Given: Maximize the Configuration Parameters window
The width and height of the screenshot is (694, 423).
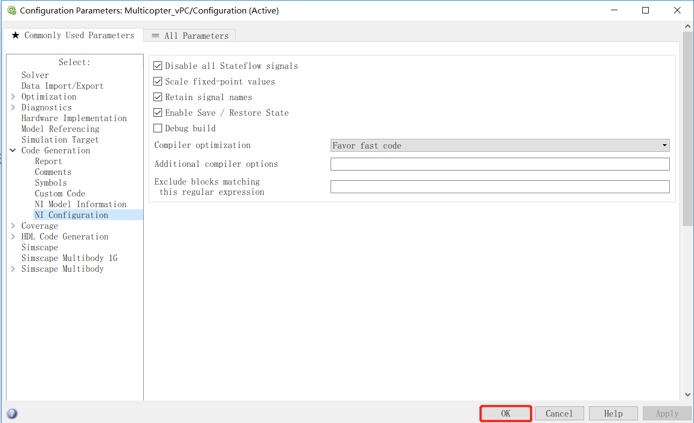Looking at the screenshot, I should (646, 10).
